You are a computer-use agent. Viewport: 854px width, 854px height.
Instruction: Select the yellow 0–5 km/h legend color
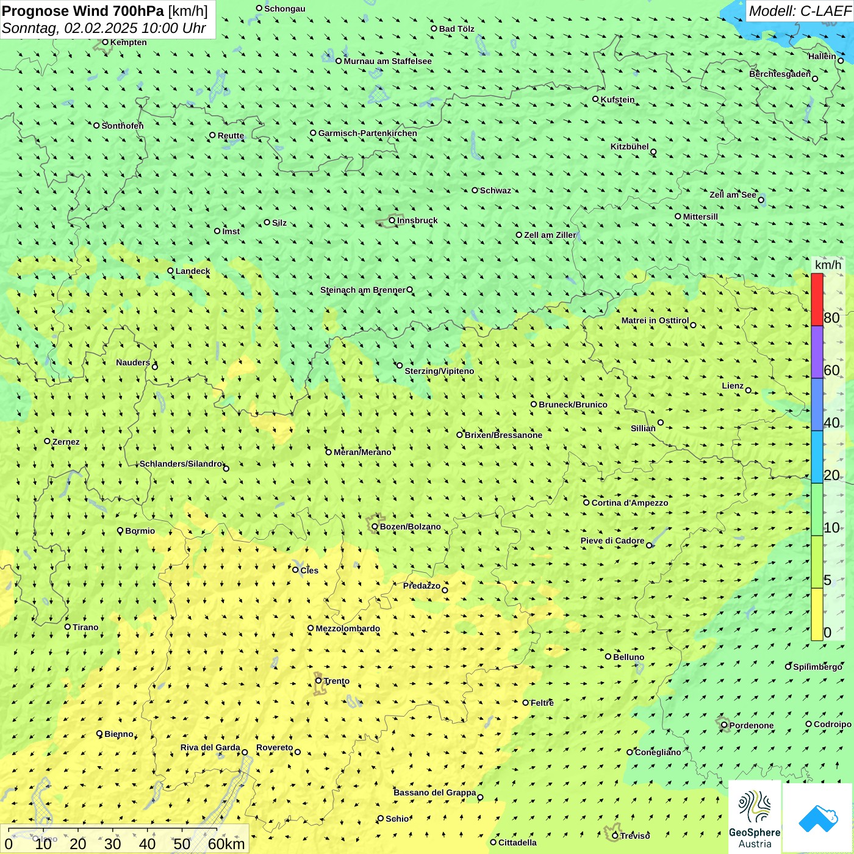(x=817, y=614)
